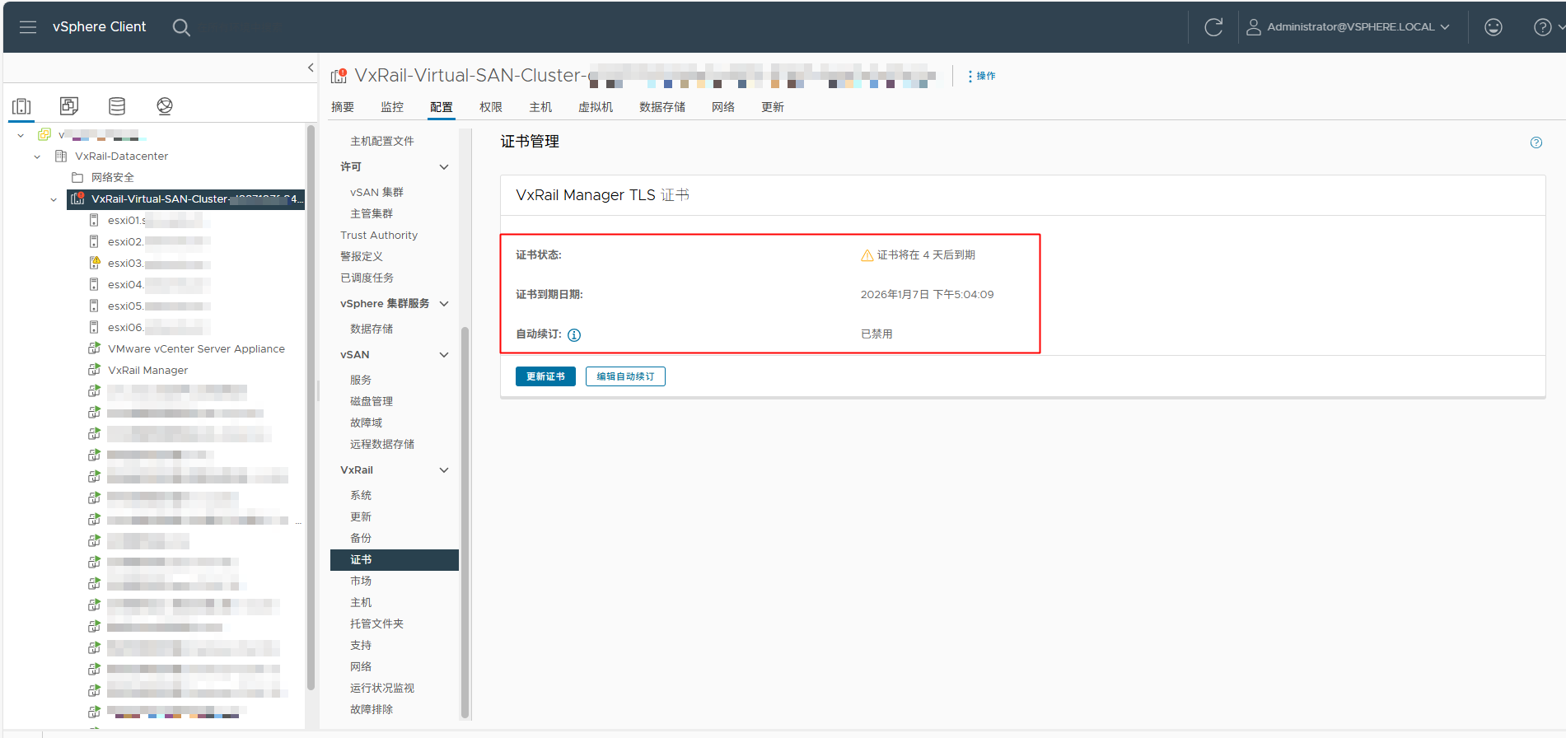
Task: Click the 网络安全 folder icon
Action: click(x=77, y=177)
